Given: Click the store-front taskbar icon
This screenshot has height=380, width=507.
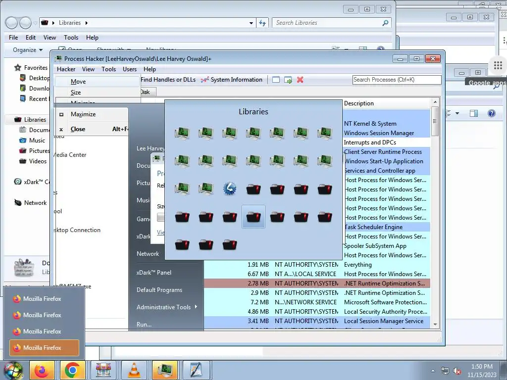Looking at the screenshot, I should click(x=103, y=370).
